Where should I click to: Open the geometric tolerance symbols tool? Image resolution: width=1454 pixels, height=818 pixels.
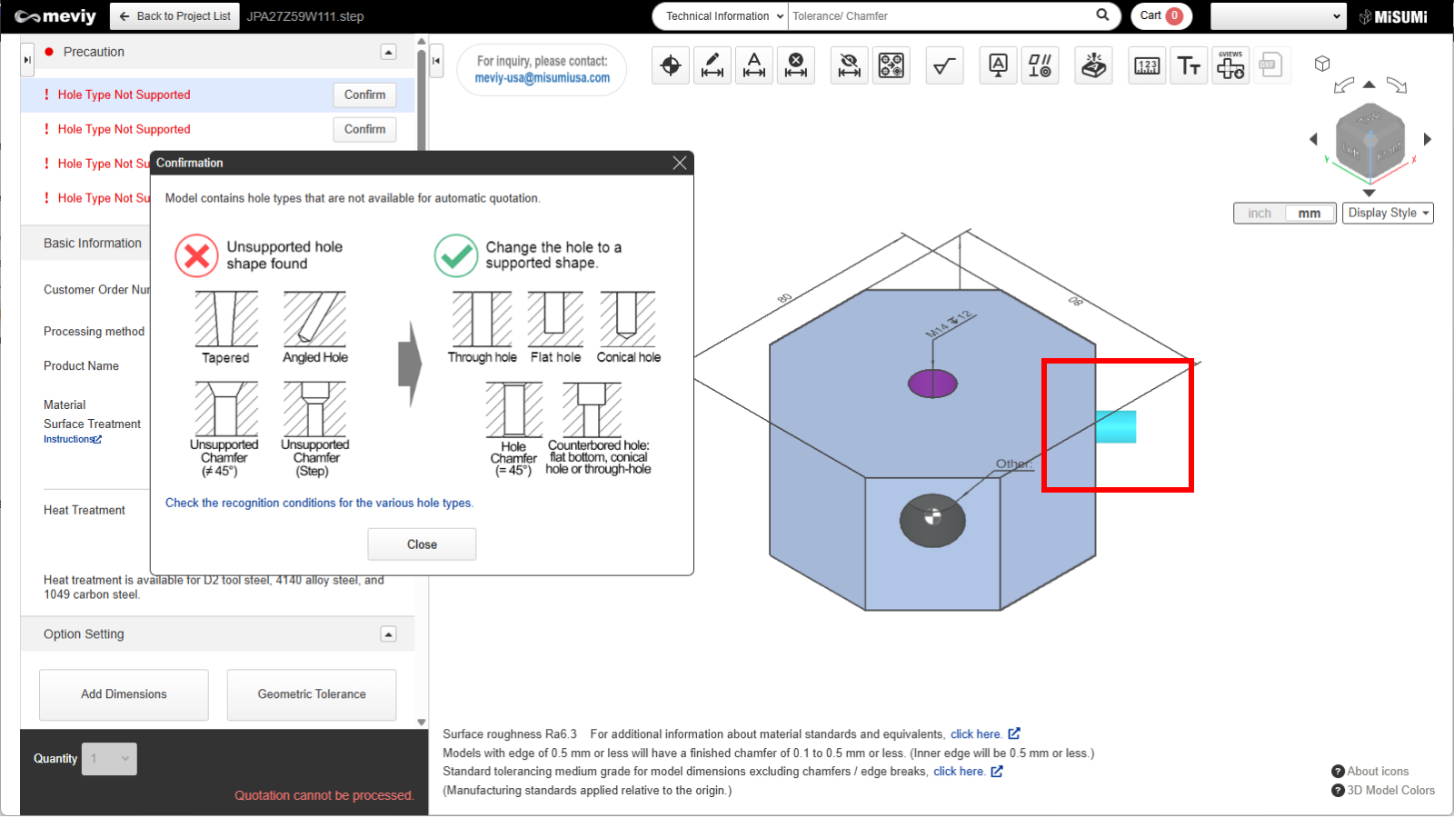(x=1040, y=65)
